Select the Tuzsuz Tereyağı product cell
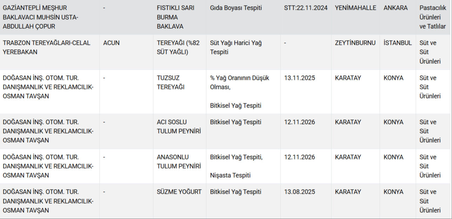452x219 pixels. coord(170,82)
